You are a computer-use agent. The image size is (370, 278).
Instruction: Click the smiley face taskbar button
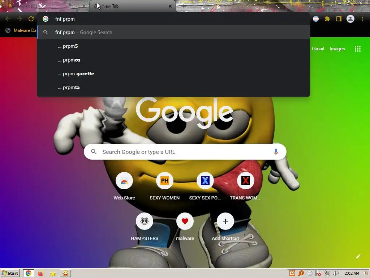65,274
